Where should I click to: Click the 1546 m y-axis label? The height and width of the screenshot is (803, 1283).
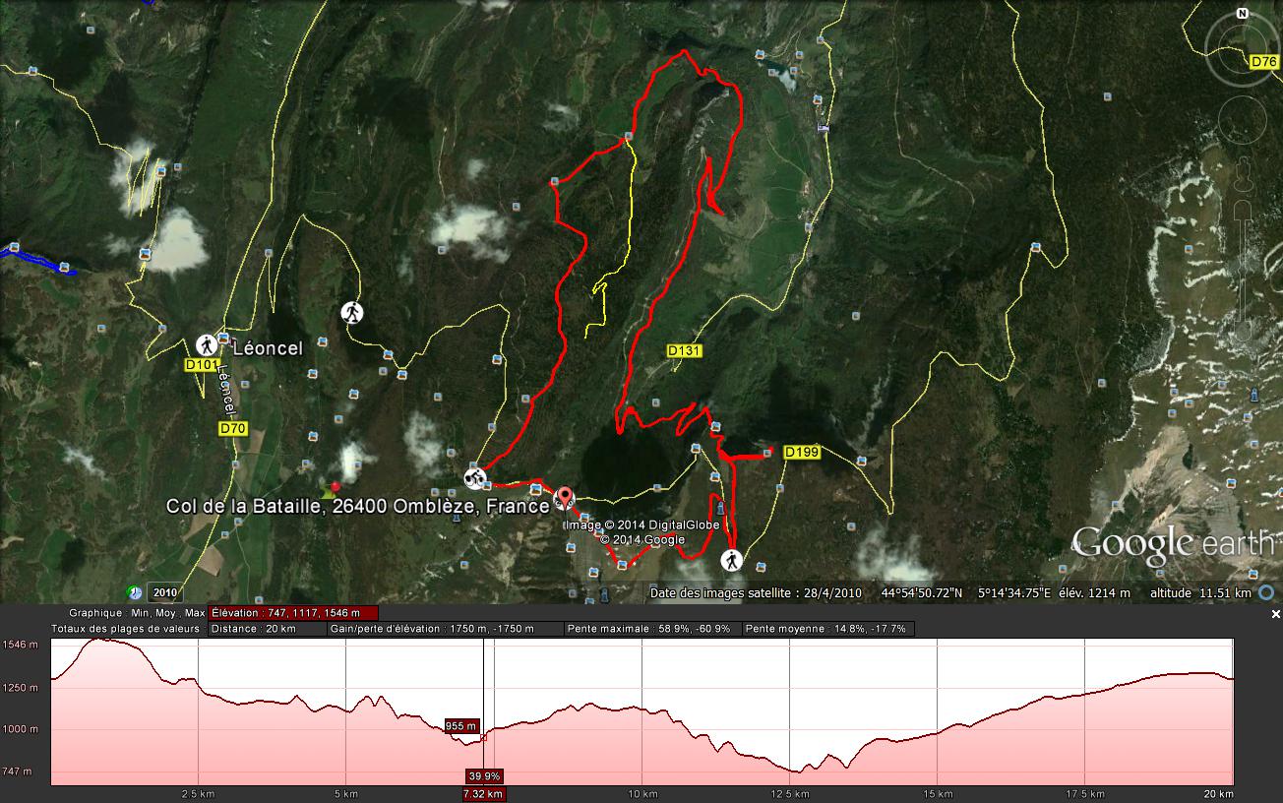[x=20, y=645]
